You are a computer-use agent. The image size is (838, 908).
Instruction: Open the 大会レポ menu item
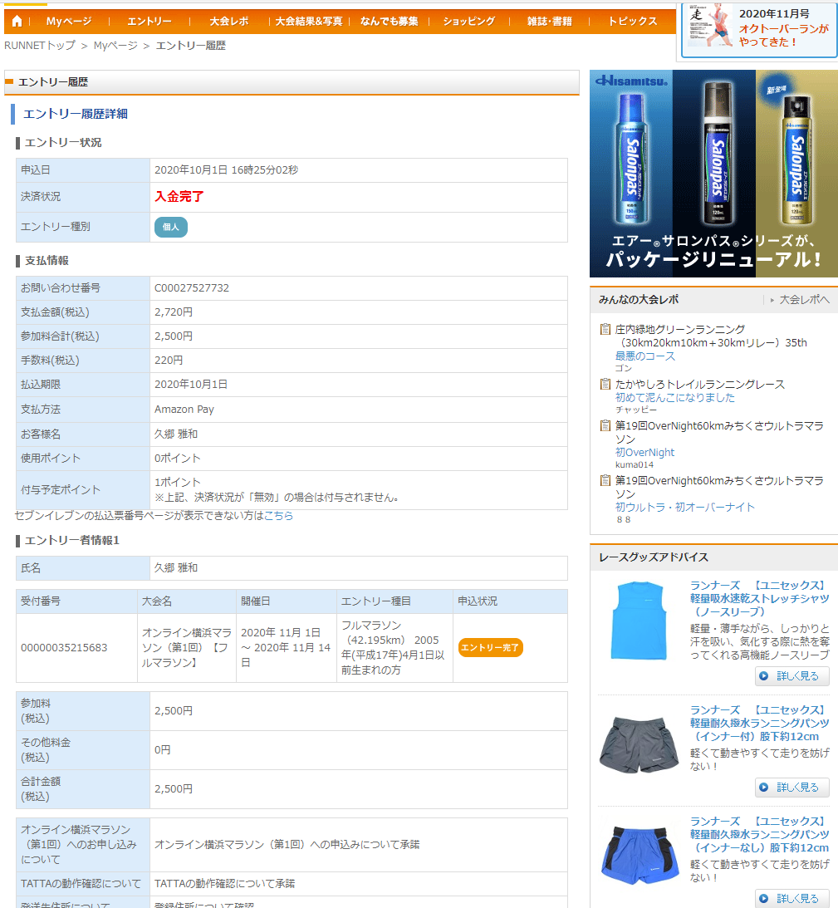coord(228,22)
